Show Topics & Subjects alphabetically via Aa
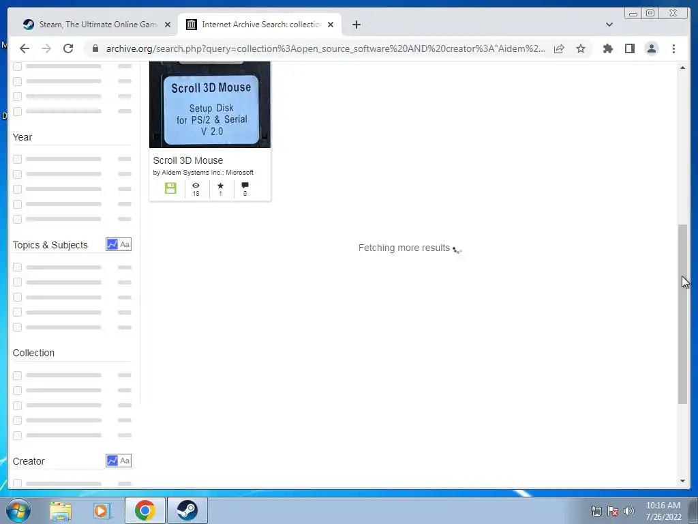The height and width of the screenshot is (524, 698). click(125, 244)
